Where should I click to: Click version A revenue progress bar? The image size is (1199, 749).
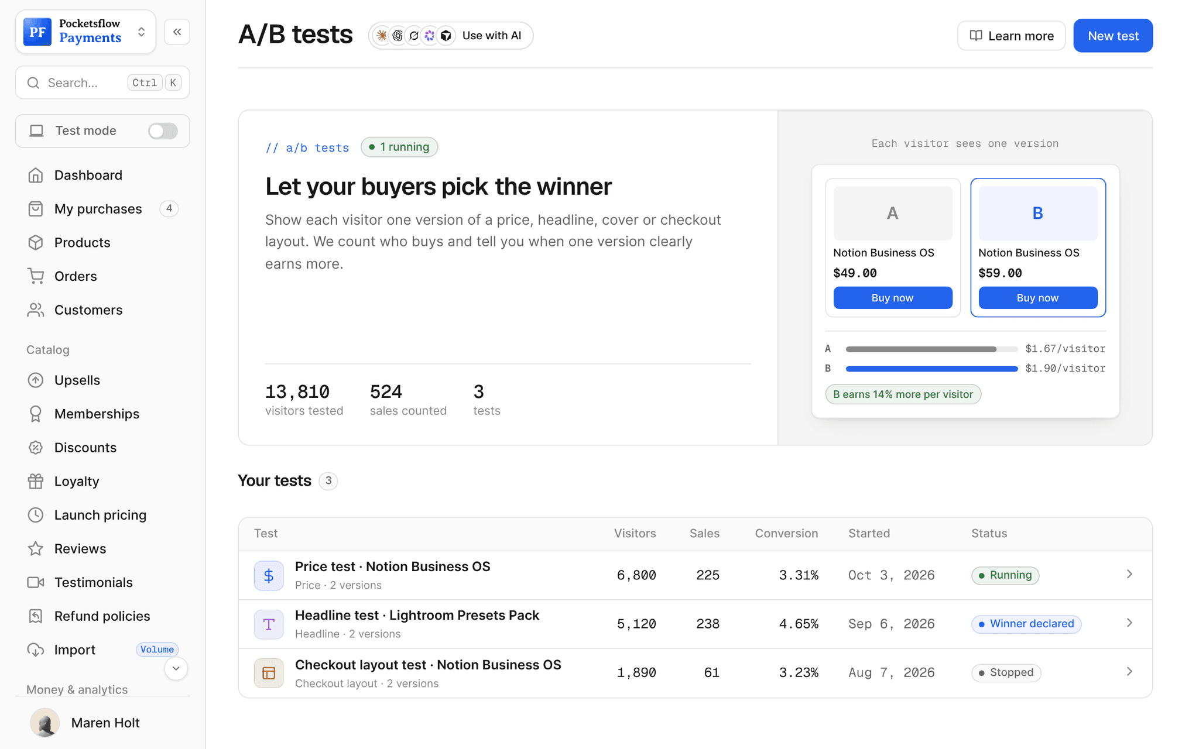(931, 349)
